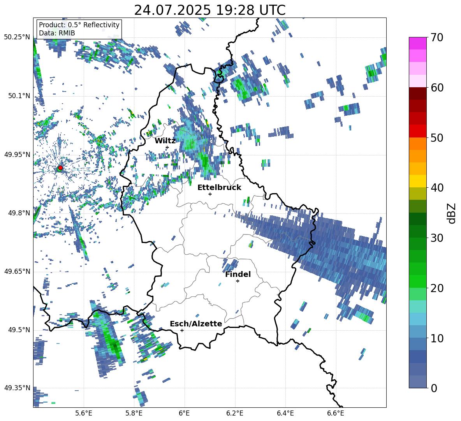Click the 49.95°N latitude label
Viewport: 461px width, 421px height.
pos(17,154)
